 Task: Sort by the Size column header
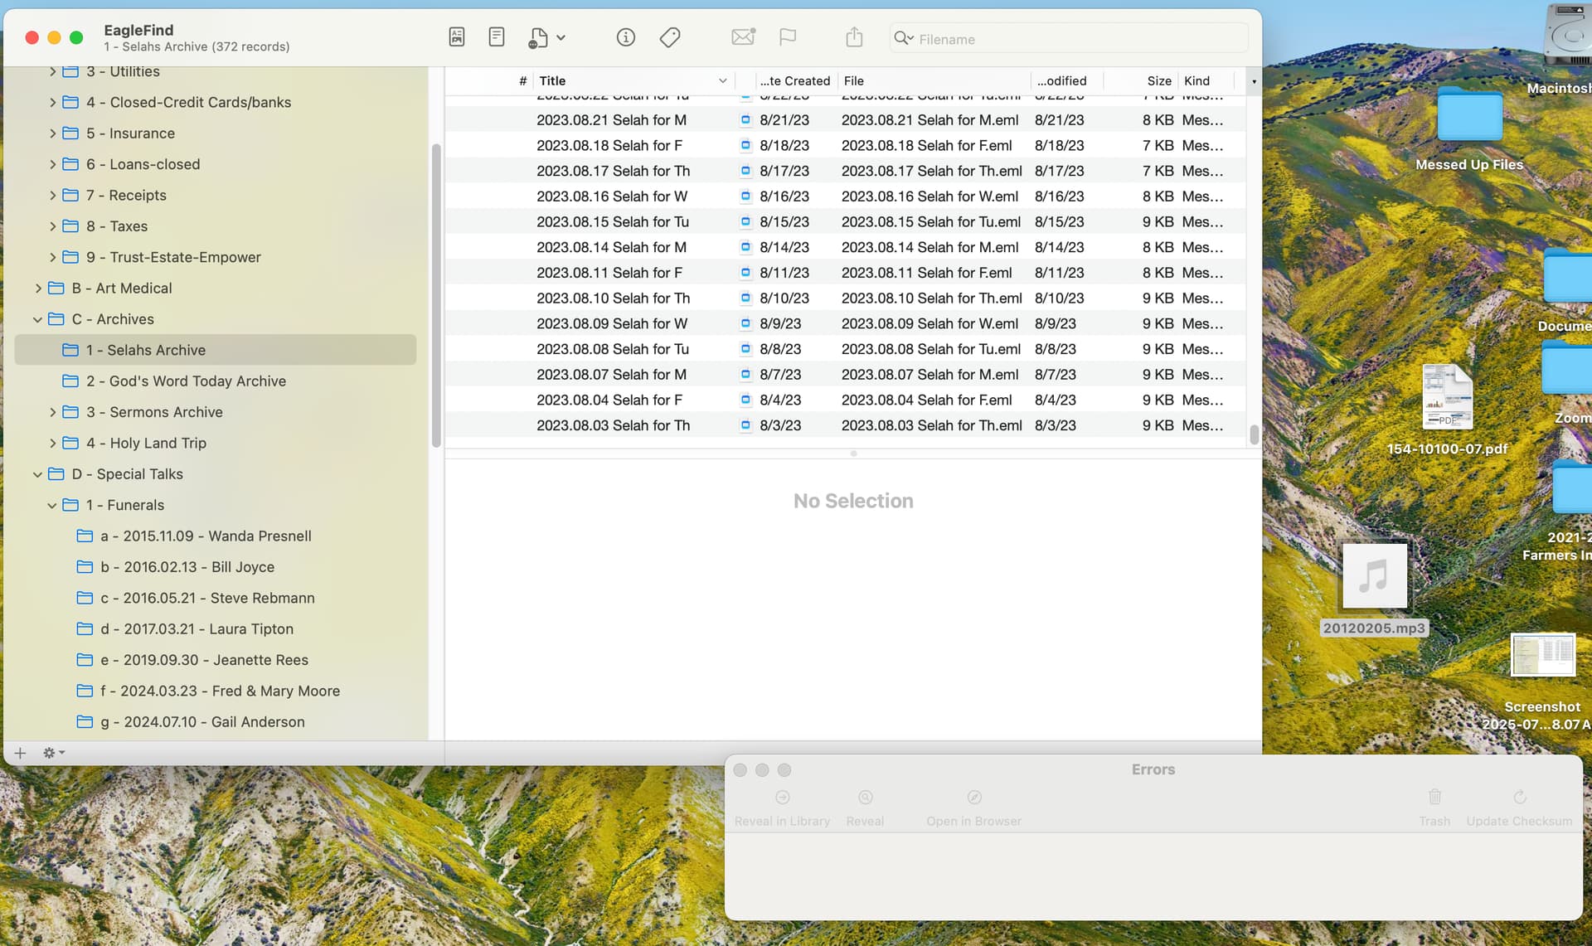coord(1158,80)
